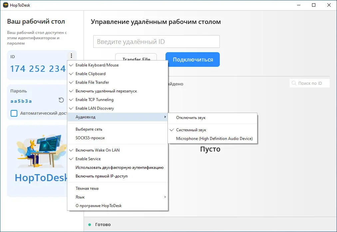The height and width of the screenshot is (232, 337).
Task: Click the password text aa5b3a
Action: 21,101
